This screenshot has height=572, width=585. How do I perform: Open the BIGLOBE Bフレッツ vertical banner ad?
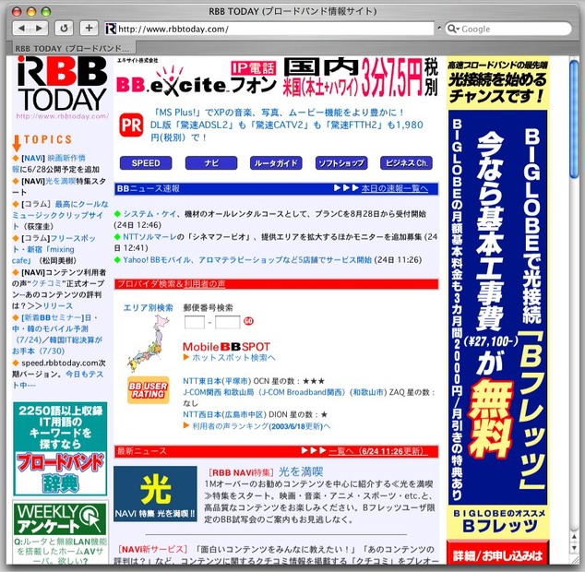point(497,306)
